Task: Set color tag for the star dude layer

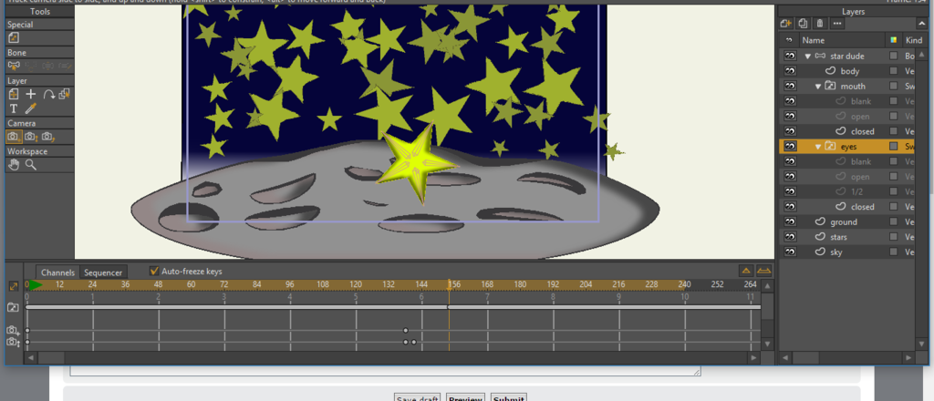Action: [893, 56]
